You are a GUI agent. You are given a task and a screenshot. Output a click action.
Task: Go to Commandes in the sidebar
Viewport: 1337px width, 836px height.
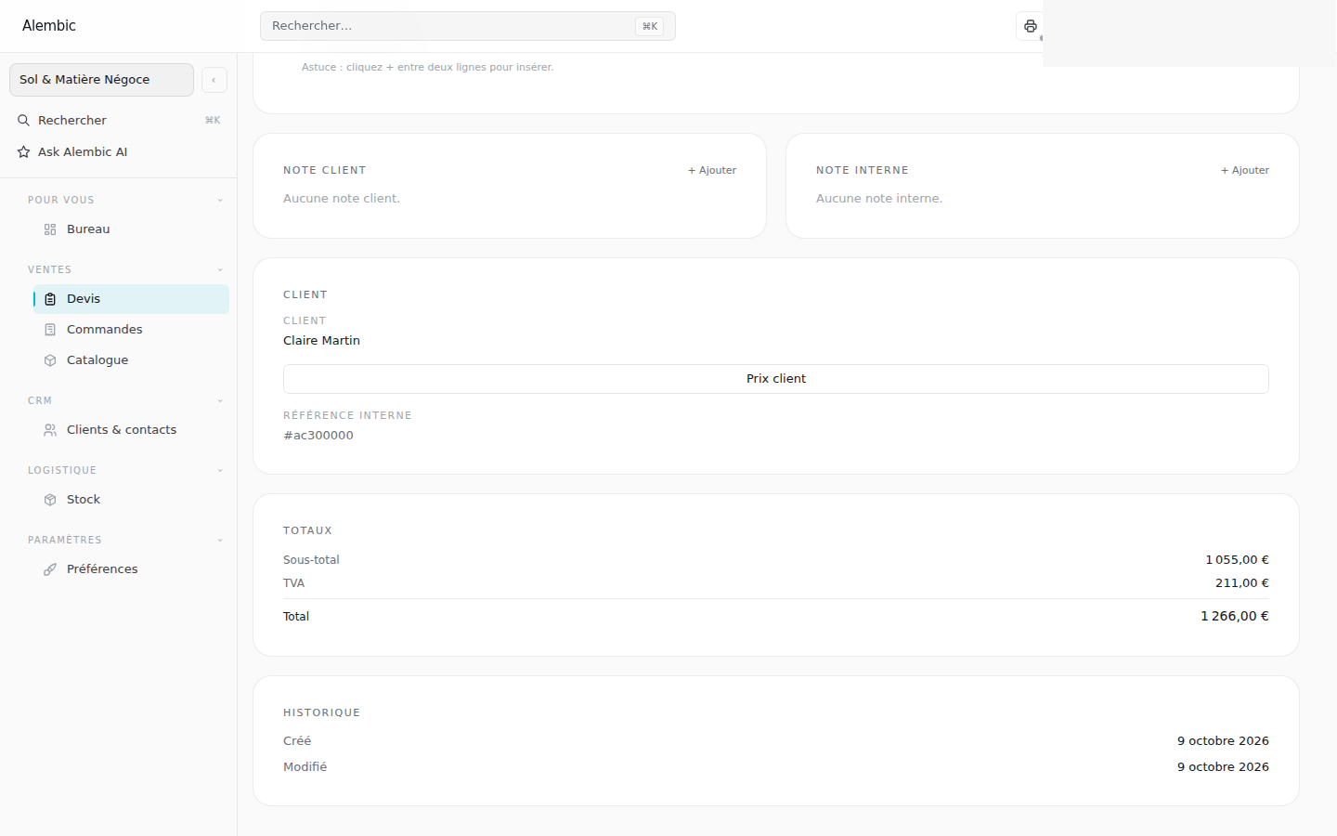[131, 330]
